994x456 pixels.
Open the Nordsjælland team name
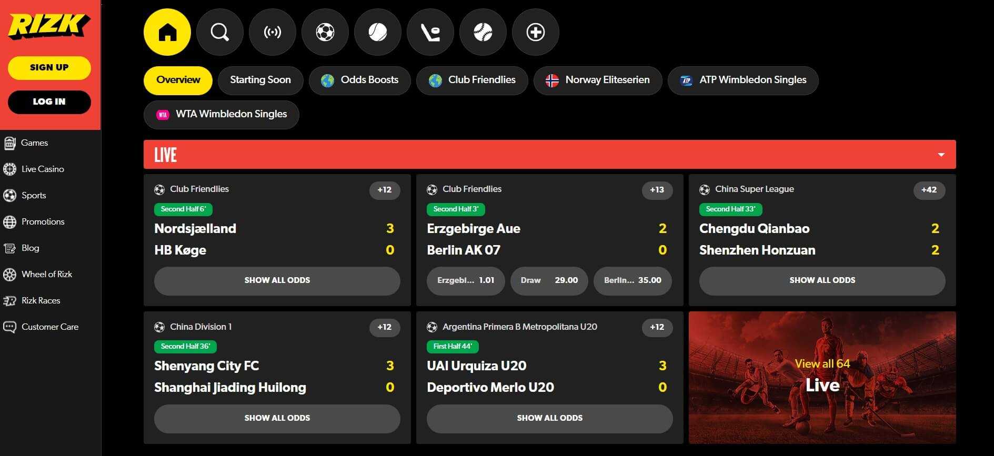click(x=195, y=229)
